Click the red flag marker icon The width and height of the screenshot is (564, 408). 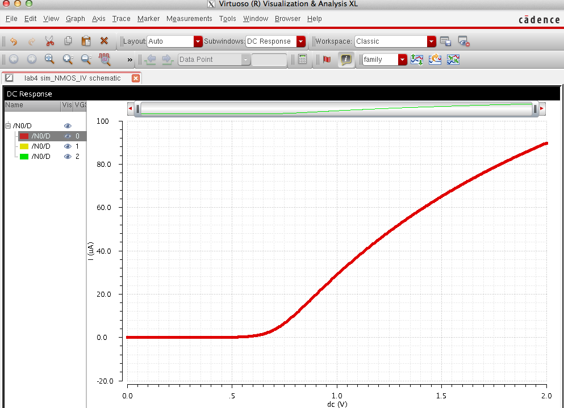[327, 59]
